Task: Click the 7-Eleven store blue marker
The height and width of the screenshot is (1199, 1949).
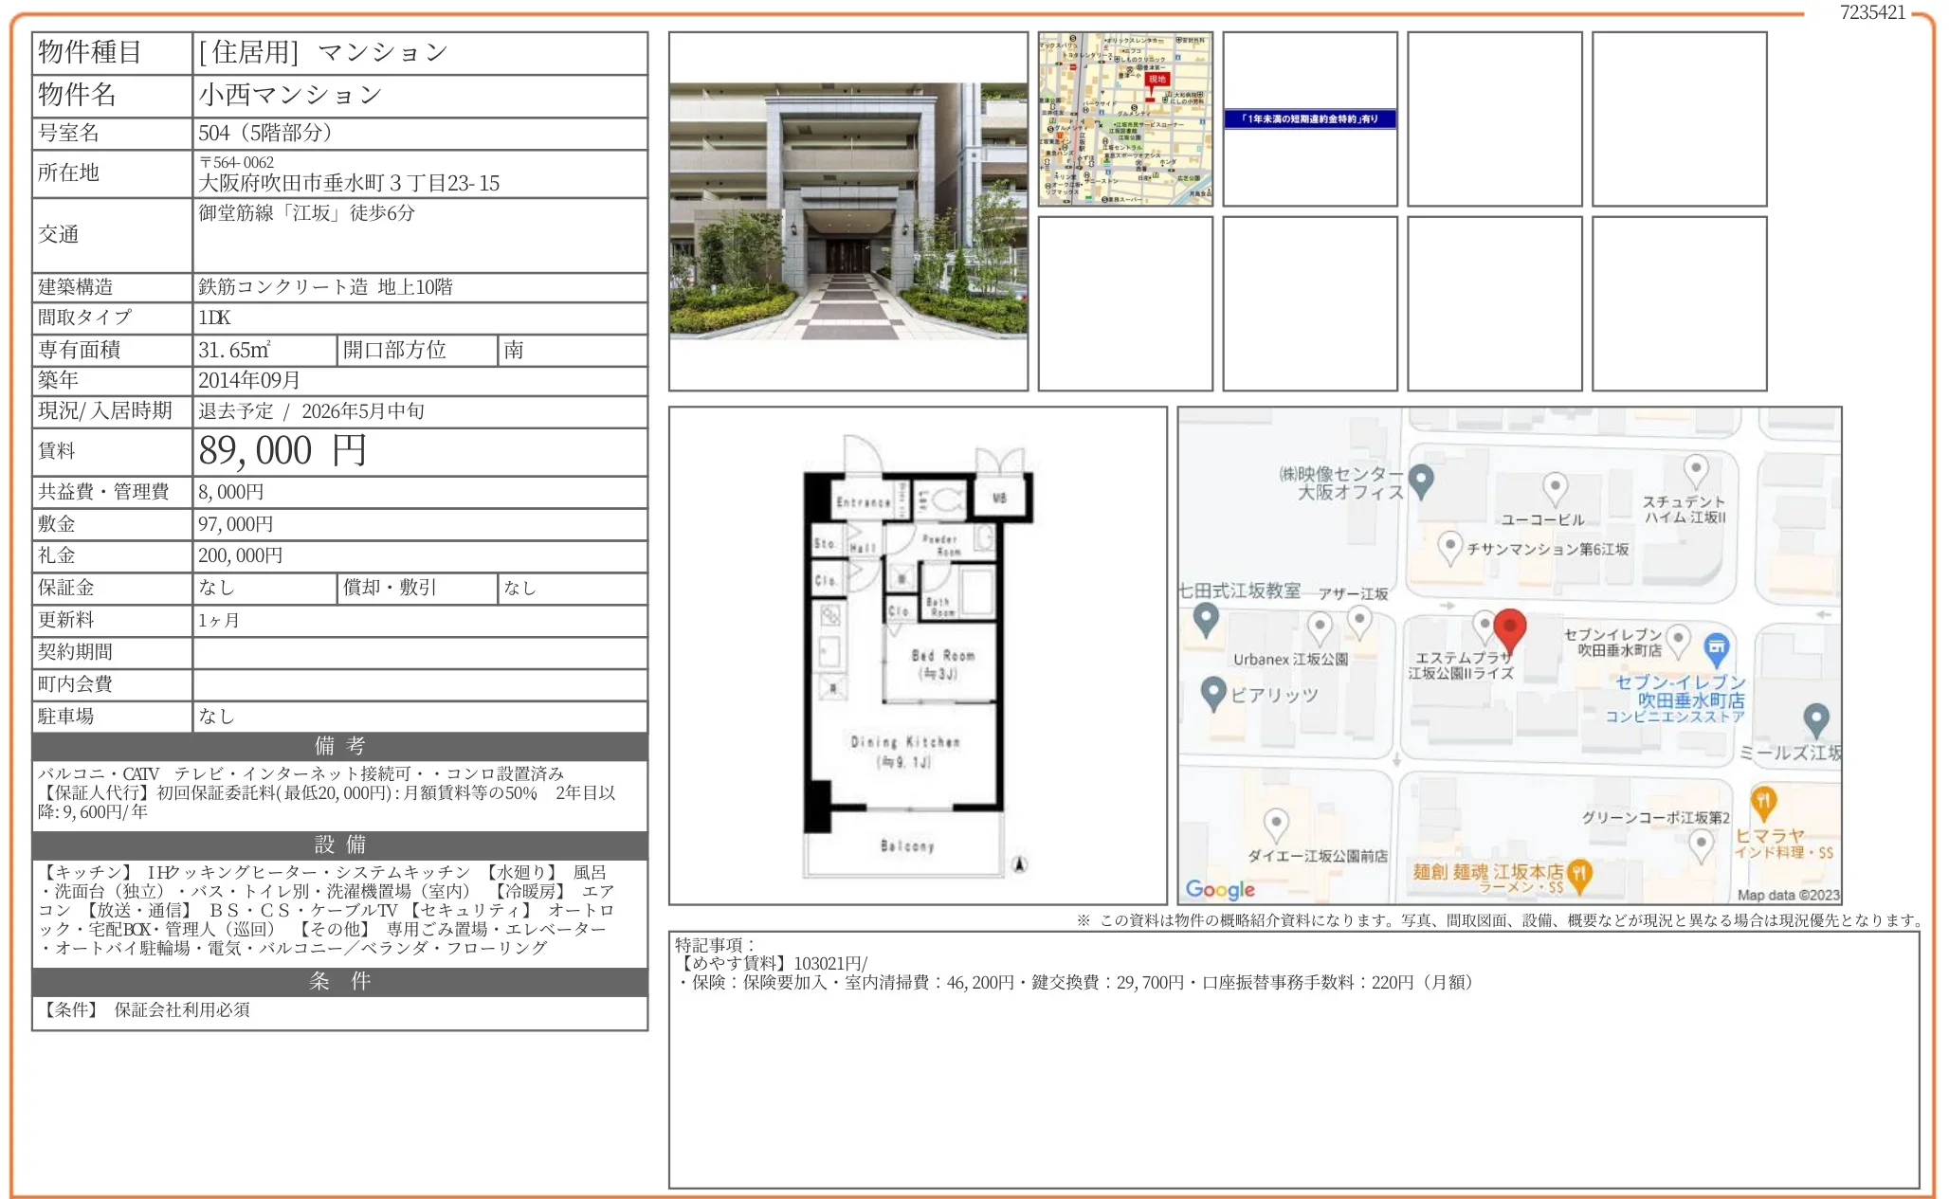Action: [x=1716, y=648]
